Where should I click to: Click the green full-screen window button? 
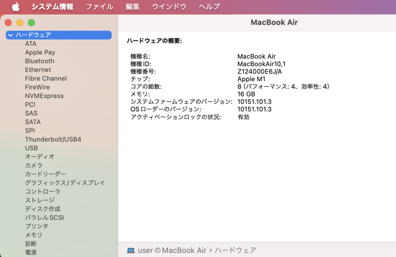point(31,23)
